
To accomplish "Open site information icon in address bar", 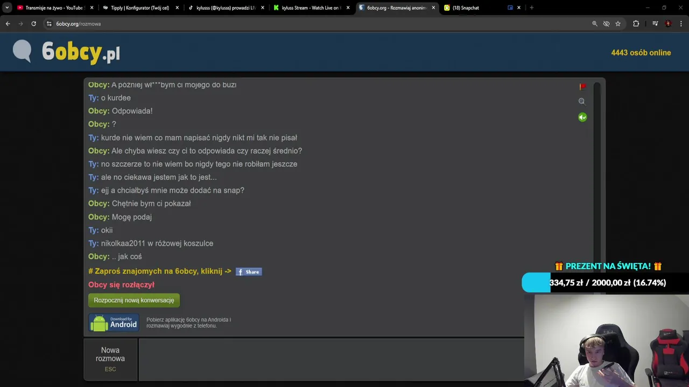I will (x=49, y=24).
